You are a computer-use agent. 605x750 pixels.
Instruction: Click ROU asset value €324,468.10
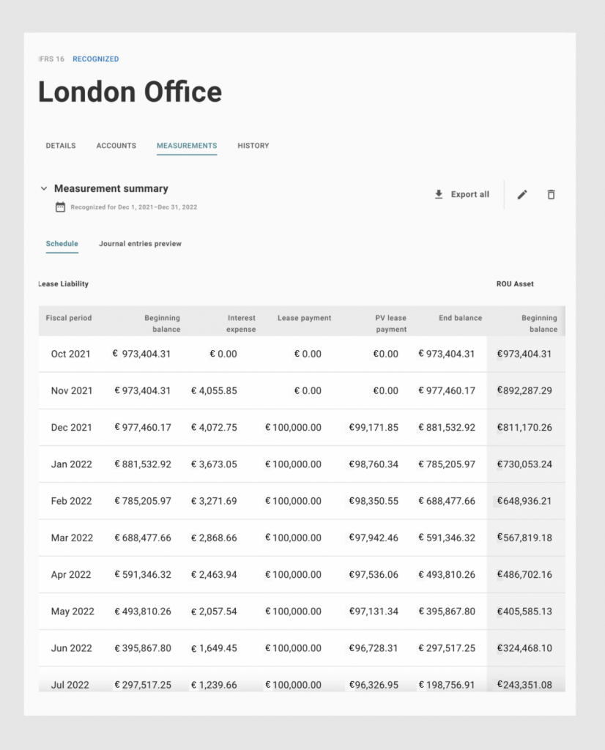pos(524,649)
